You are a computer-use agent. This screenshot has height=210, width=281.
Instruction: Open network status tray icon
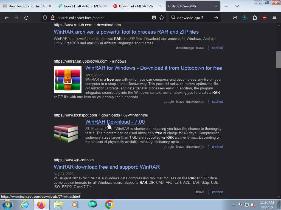247,205
